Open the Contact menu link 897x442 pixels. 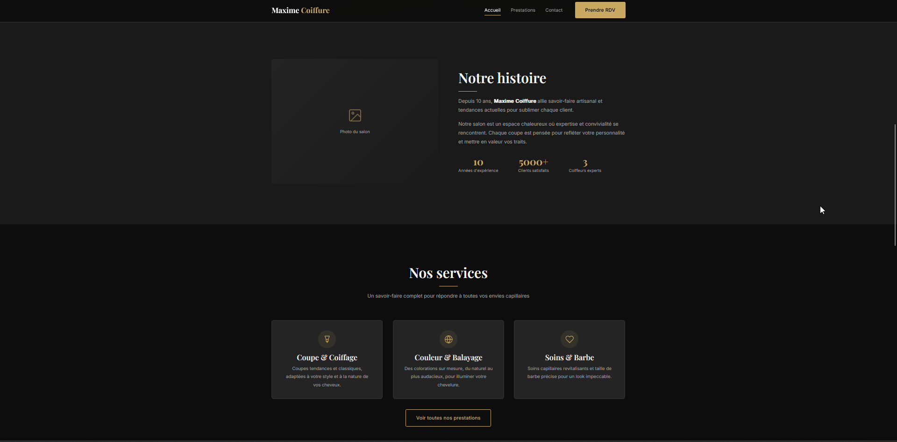(x=554, y=10)
